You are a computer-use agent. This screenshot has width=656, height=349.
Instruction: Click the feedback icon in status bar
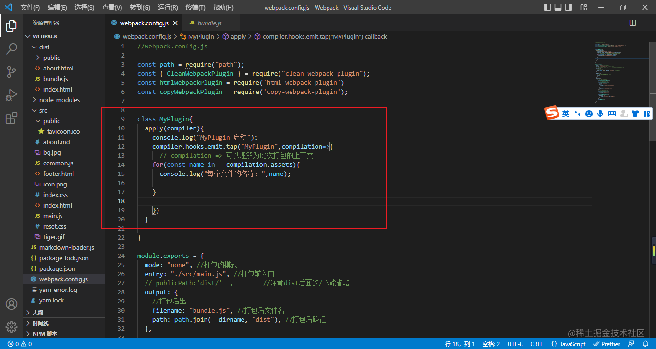tap(631, 344)
